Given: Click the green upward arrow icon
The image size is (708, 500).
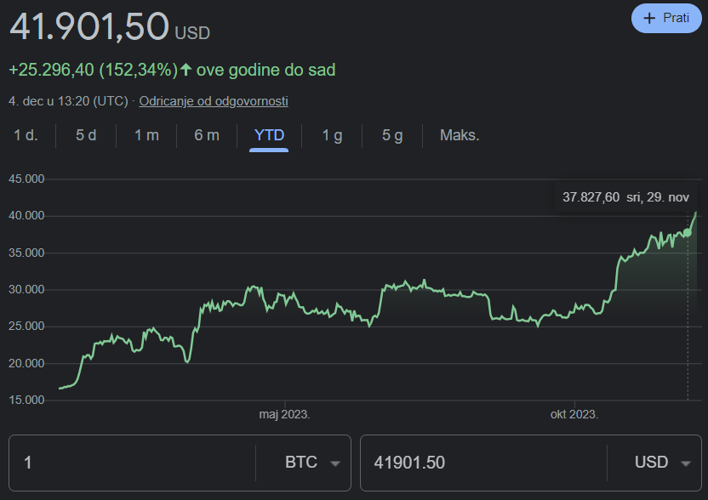Looking at the screenshot, I should click(186, 70).
